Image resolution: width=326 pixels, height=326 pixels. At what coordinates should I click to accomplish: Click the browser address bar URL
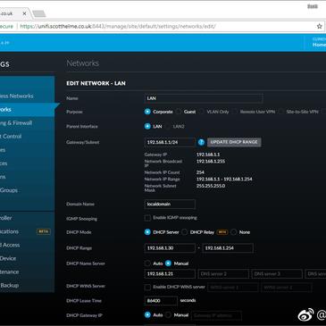(118, 26)
